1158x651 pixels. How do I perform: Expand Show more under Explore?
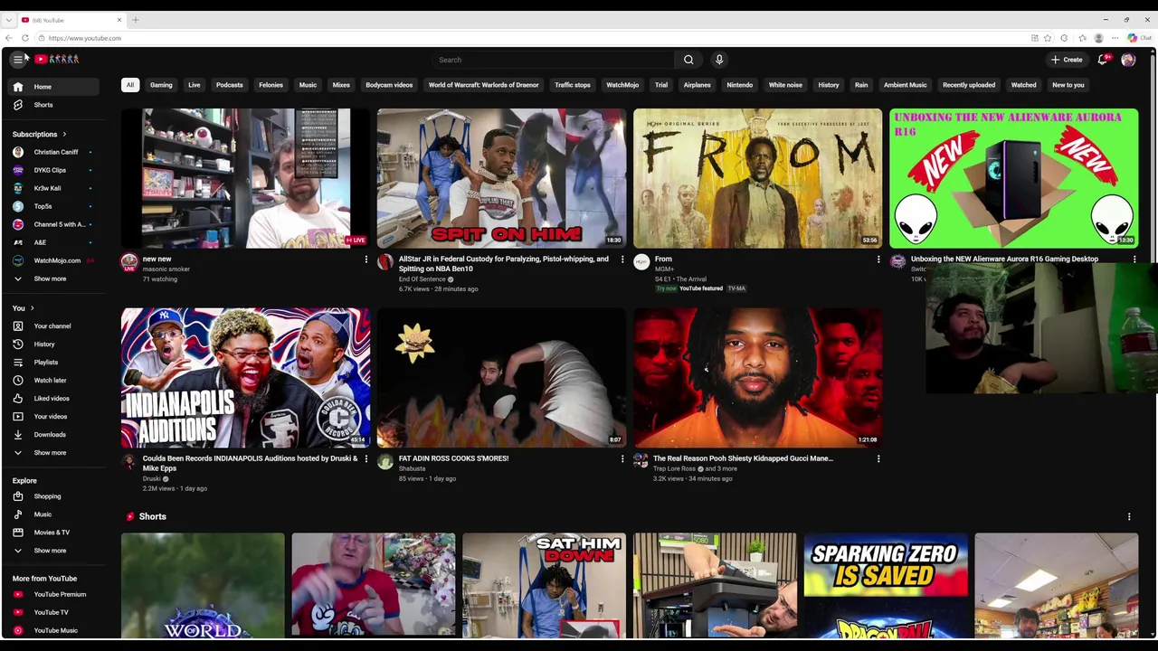54,551
